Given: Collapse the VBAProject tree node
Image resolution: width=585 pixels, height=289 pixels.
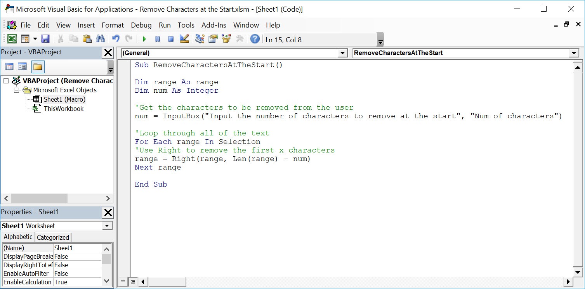Looking at the screenshot, I should [x=6, y=81].
